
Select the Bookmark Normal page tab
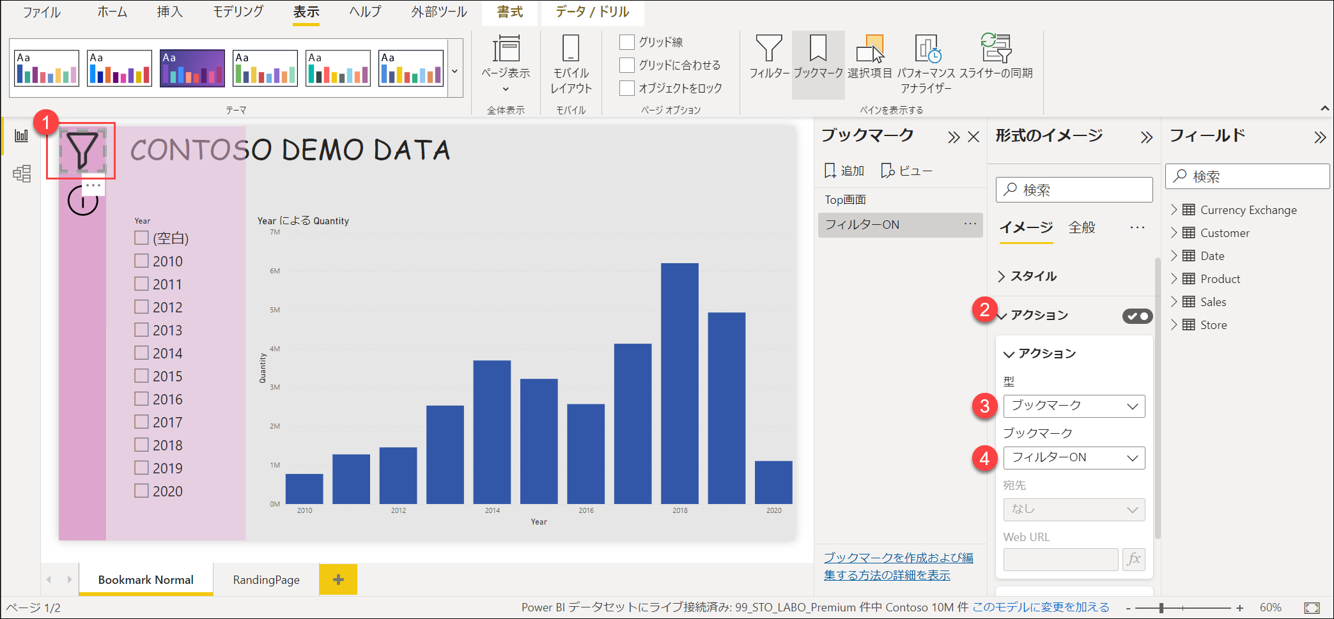pos(146,579)
